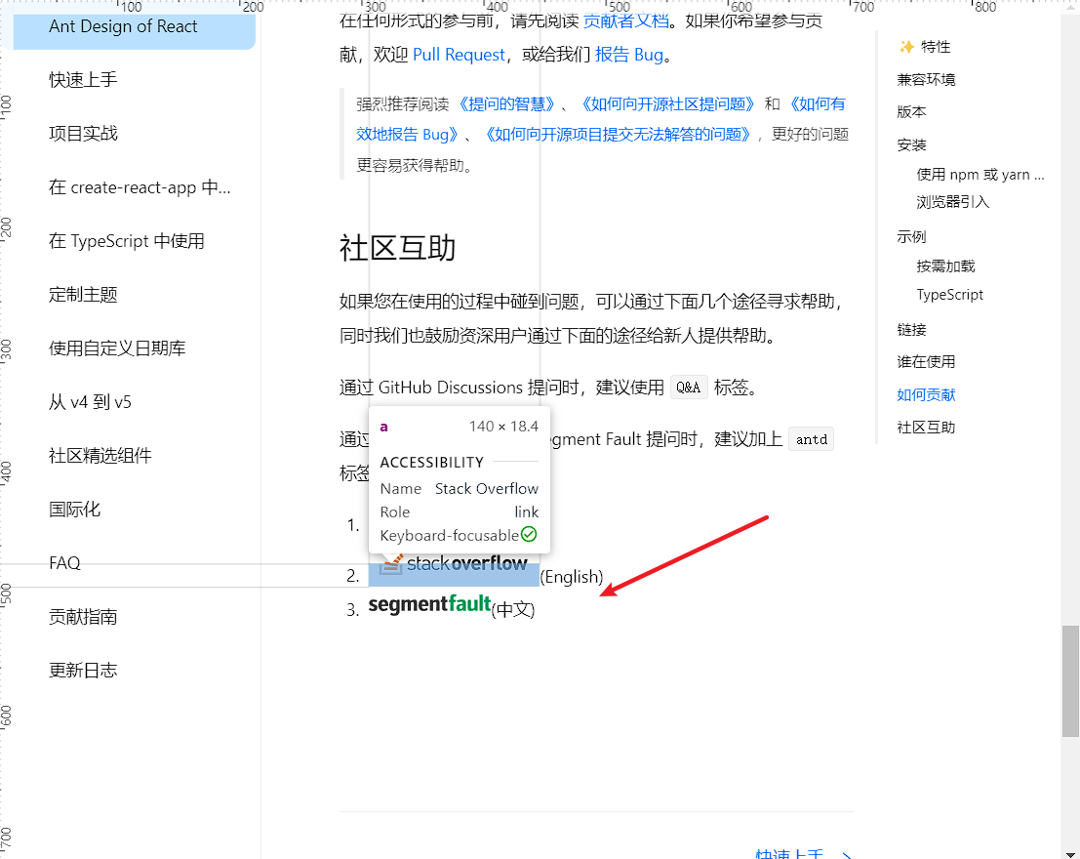Click the page vertical scrollbar thumb

point(1070,681)
